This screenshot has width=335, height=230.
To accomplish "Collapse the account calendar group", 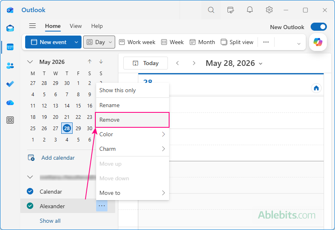I will tap(30, 177).
